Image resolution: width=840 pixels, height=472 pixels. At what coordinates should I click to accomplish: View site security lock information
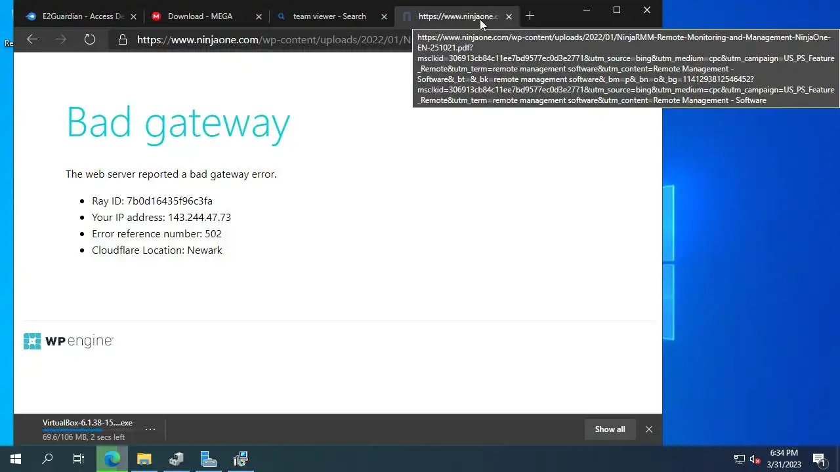click(123, 40)
